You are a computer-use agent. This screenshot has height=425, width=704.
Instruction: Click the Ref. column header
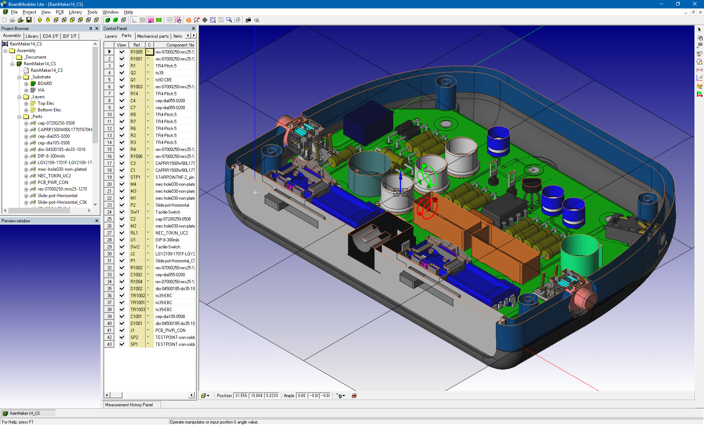click(x=137, y=45)
